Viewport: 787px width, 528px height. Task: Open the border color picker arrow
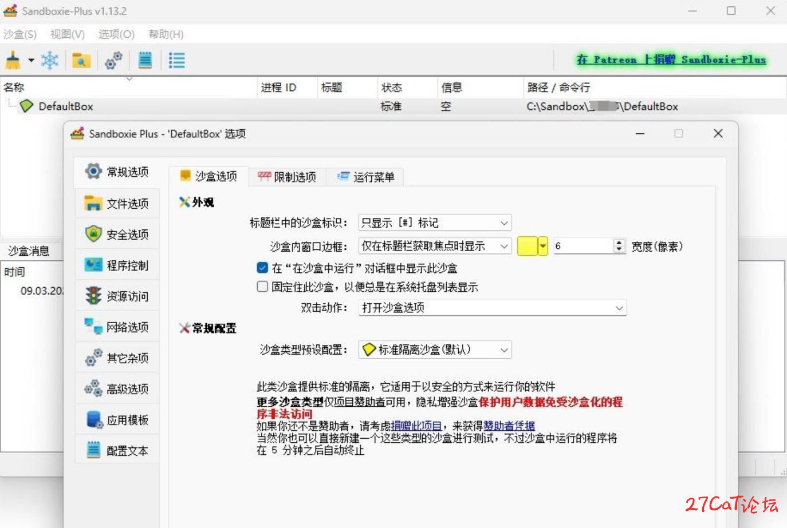coord(542,246)
